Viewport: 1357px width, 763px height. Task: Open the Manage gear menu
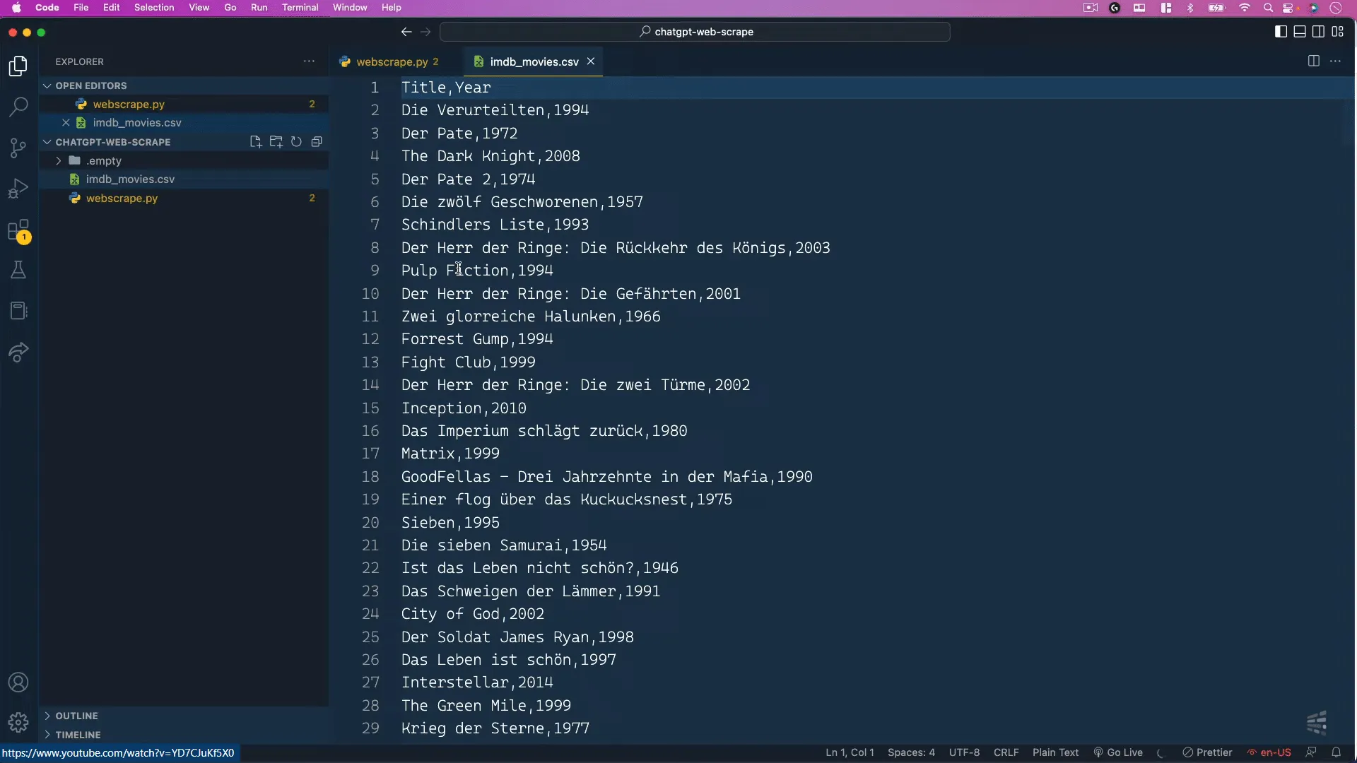[18, 722]
